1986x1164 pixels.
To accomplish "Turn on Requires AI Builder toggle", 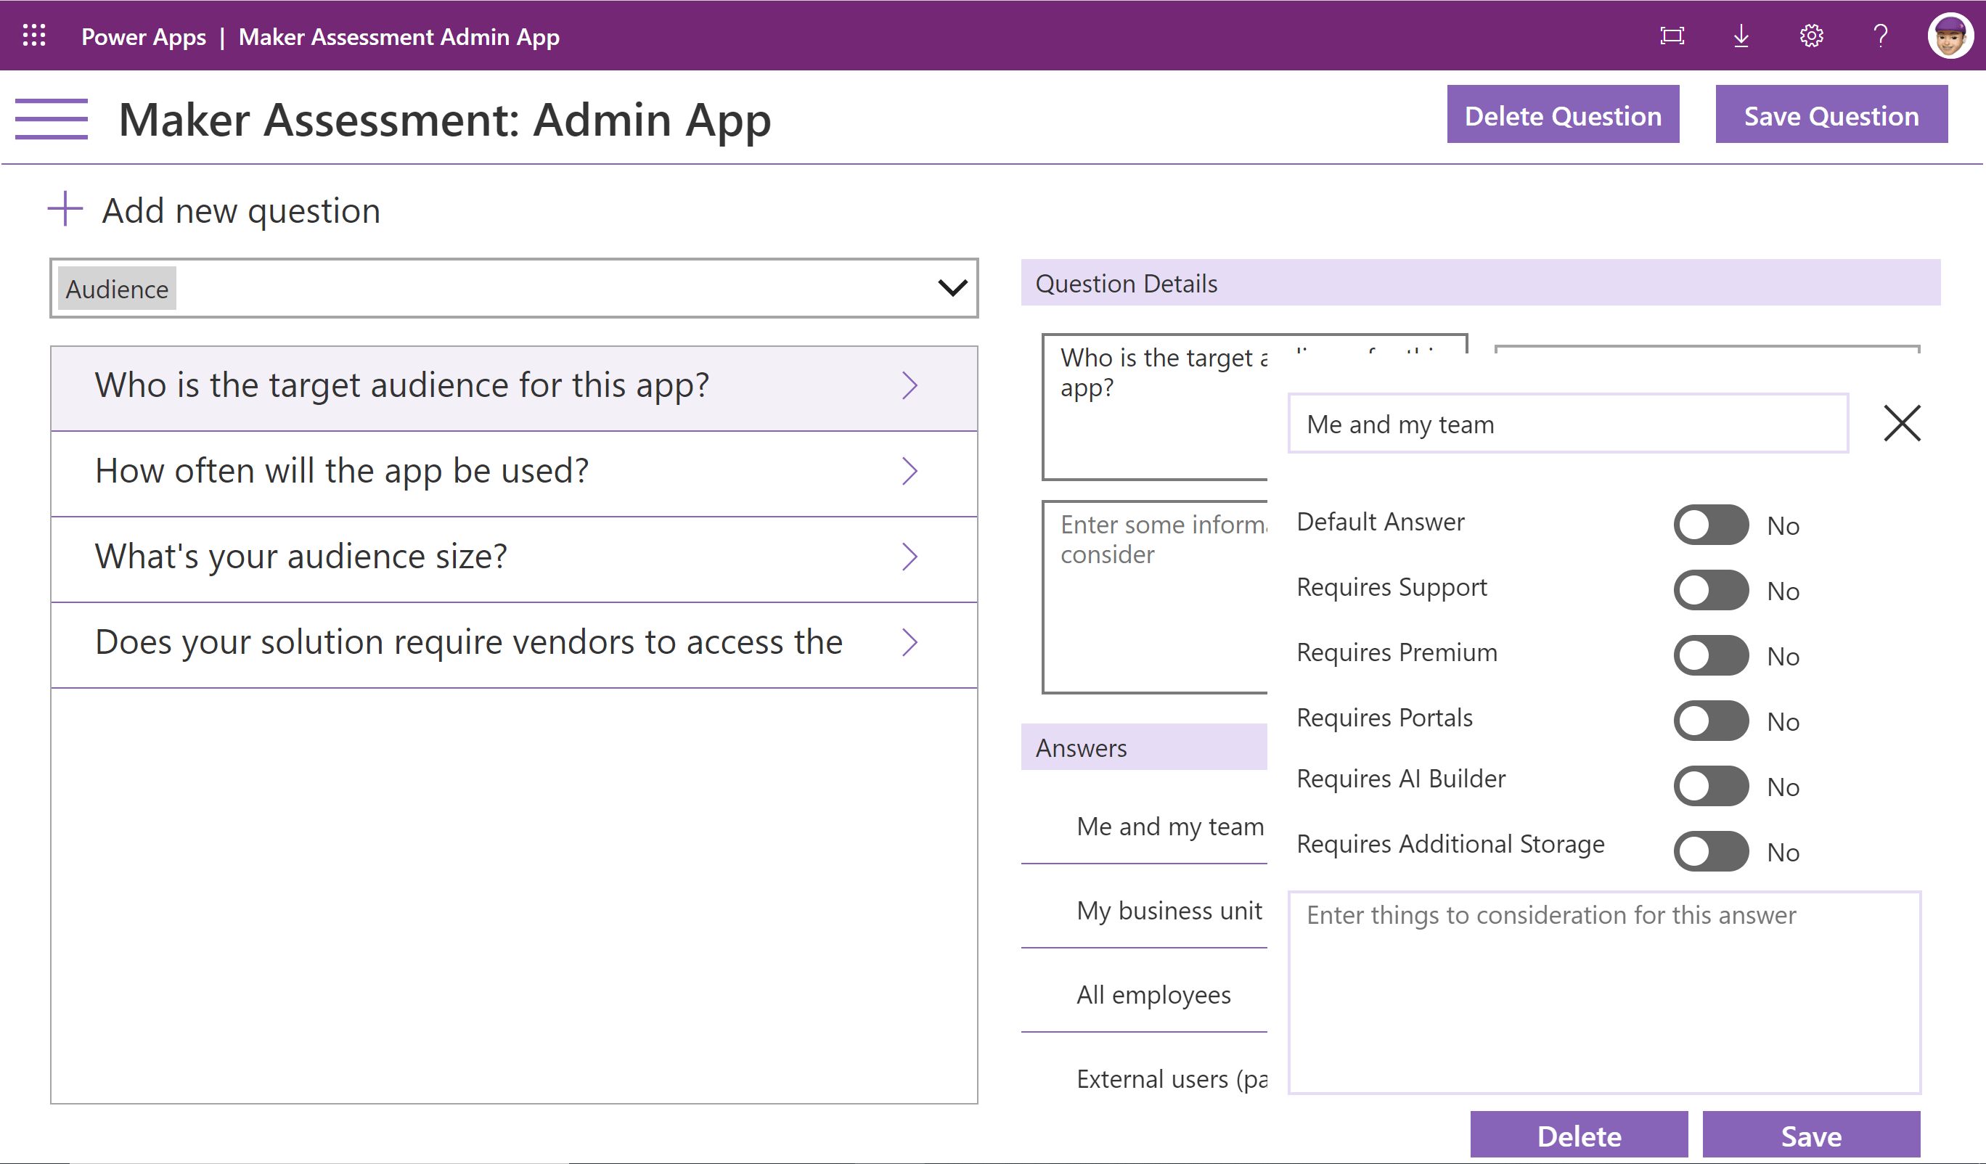I will 1710,787.
